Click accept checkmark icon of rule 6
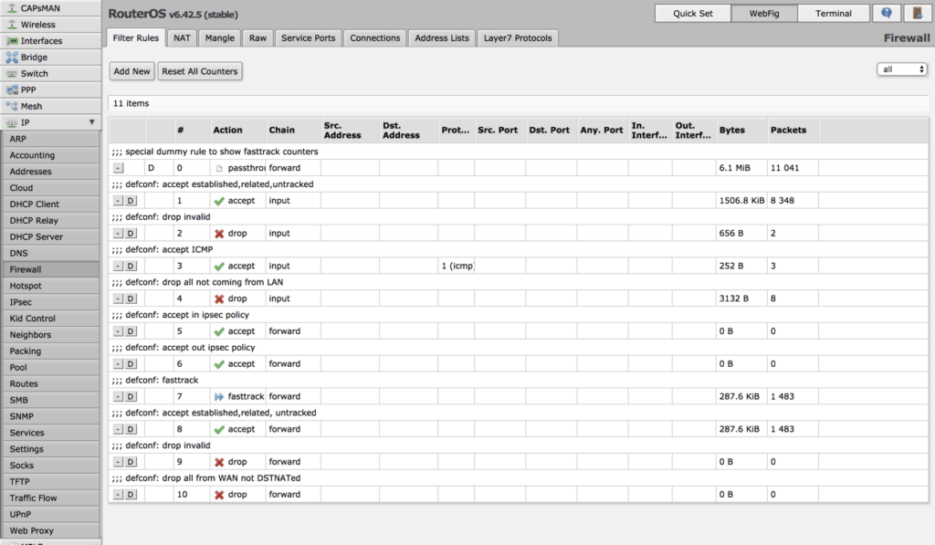The image size is (935, 545). 219,364
